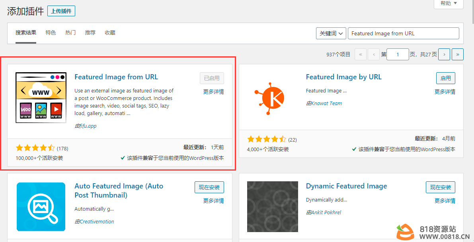Go to the next results page arrow
474x242 pixels.
coord(444,54)
